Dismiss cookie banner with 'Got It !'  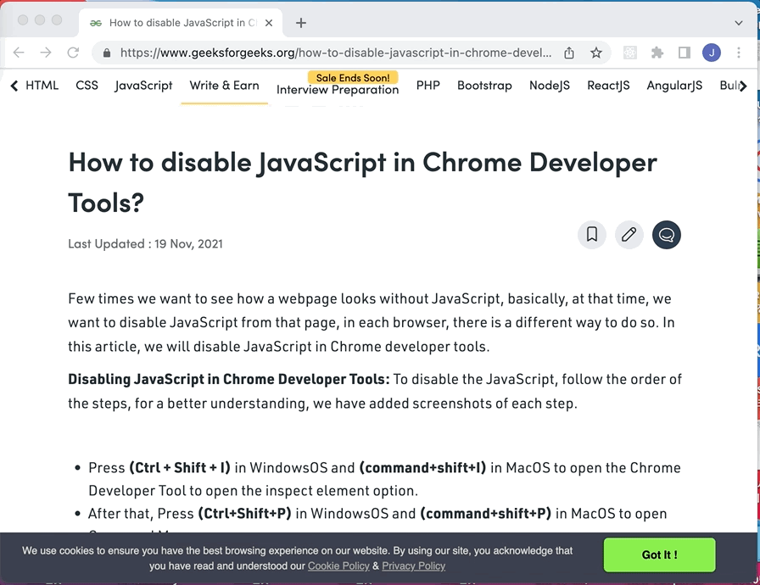(x=659, y=555)
